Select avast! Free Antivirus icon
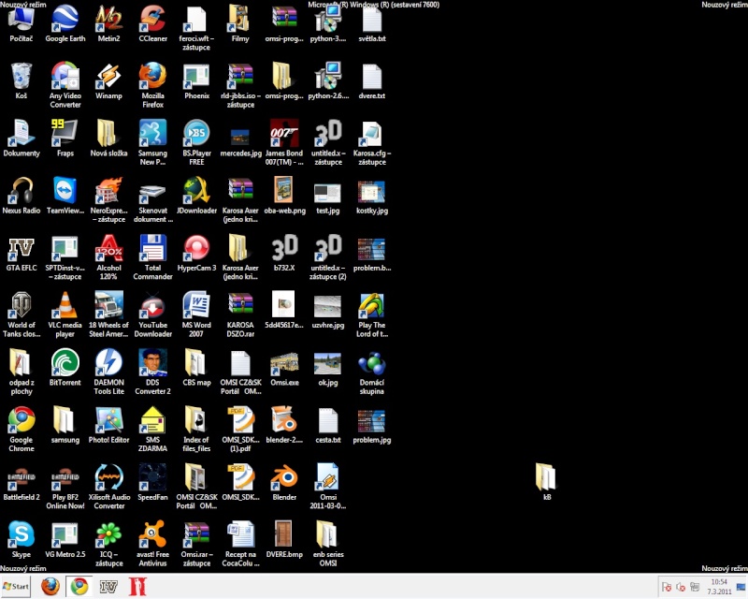This screenshot has height=599, width=748. point(152,544)
